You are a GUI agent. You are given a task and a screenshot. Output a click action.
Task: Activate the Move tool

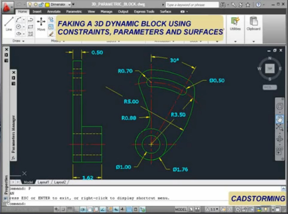tap(41, 24)
